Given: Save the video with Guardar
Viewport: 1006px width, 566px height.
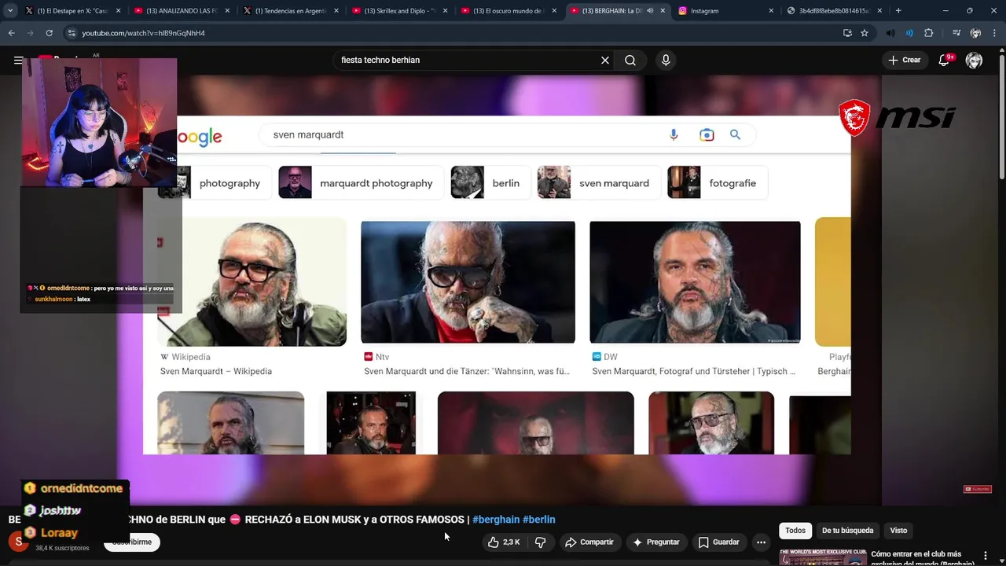Looking at the screenshot, I should 718,542.
